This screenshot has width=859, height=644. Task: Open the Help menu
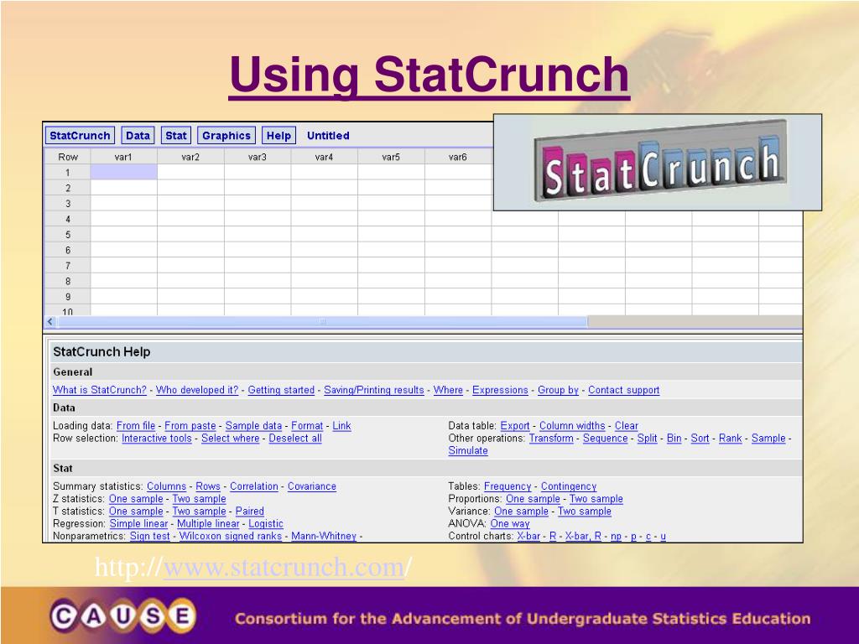tap(279, 135)
